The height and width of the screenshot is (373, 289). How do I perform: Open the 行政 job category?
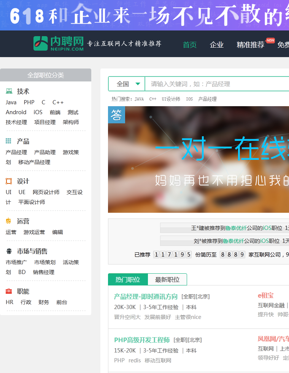click(x=26, y=302)
